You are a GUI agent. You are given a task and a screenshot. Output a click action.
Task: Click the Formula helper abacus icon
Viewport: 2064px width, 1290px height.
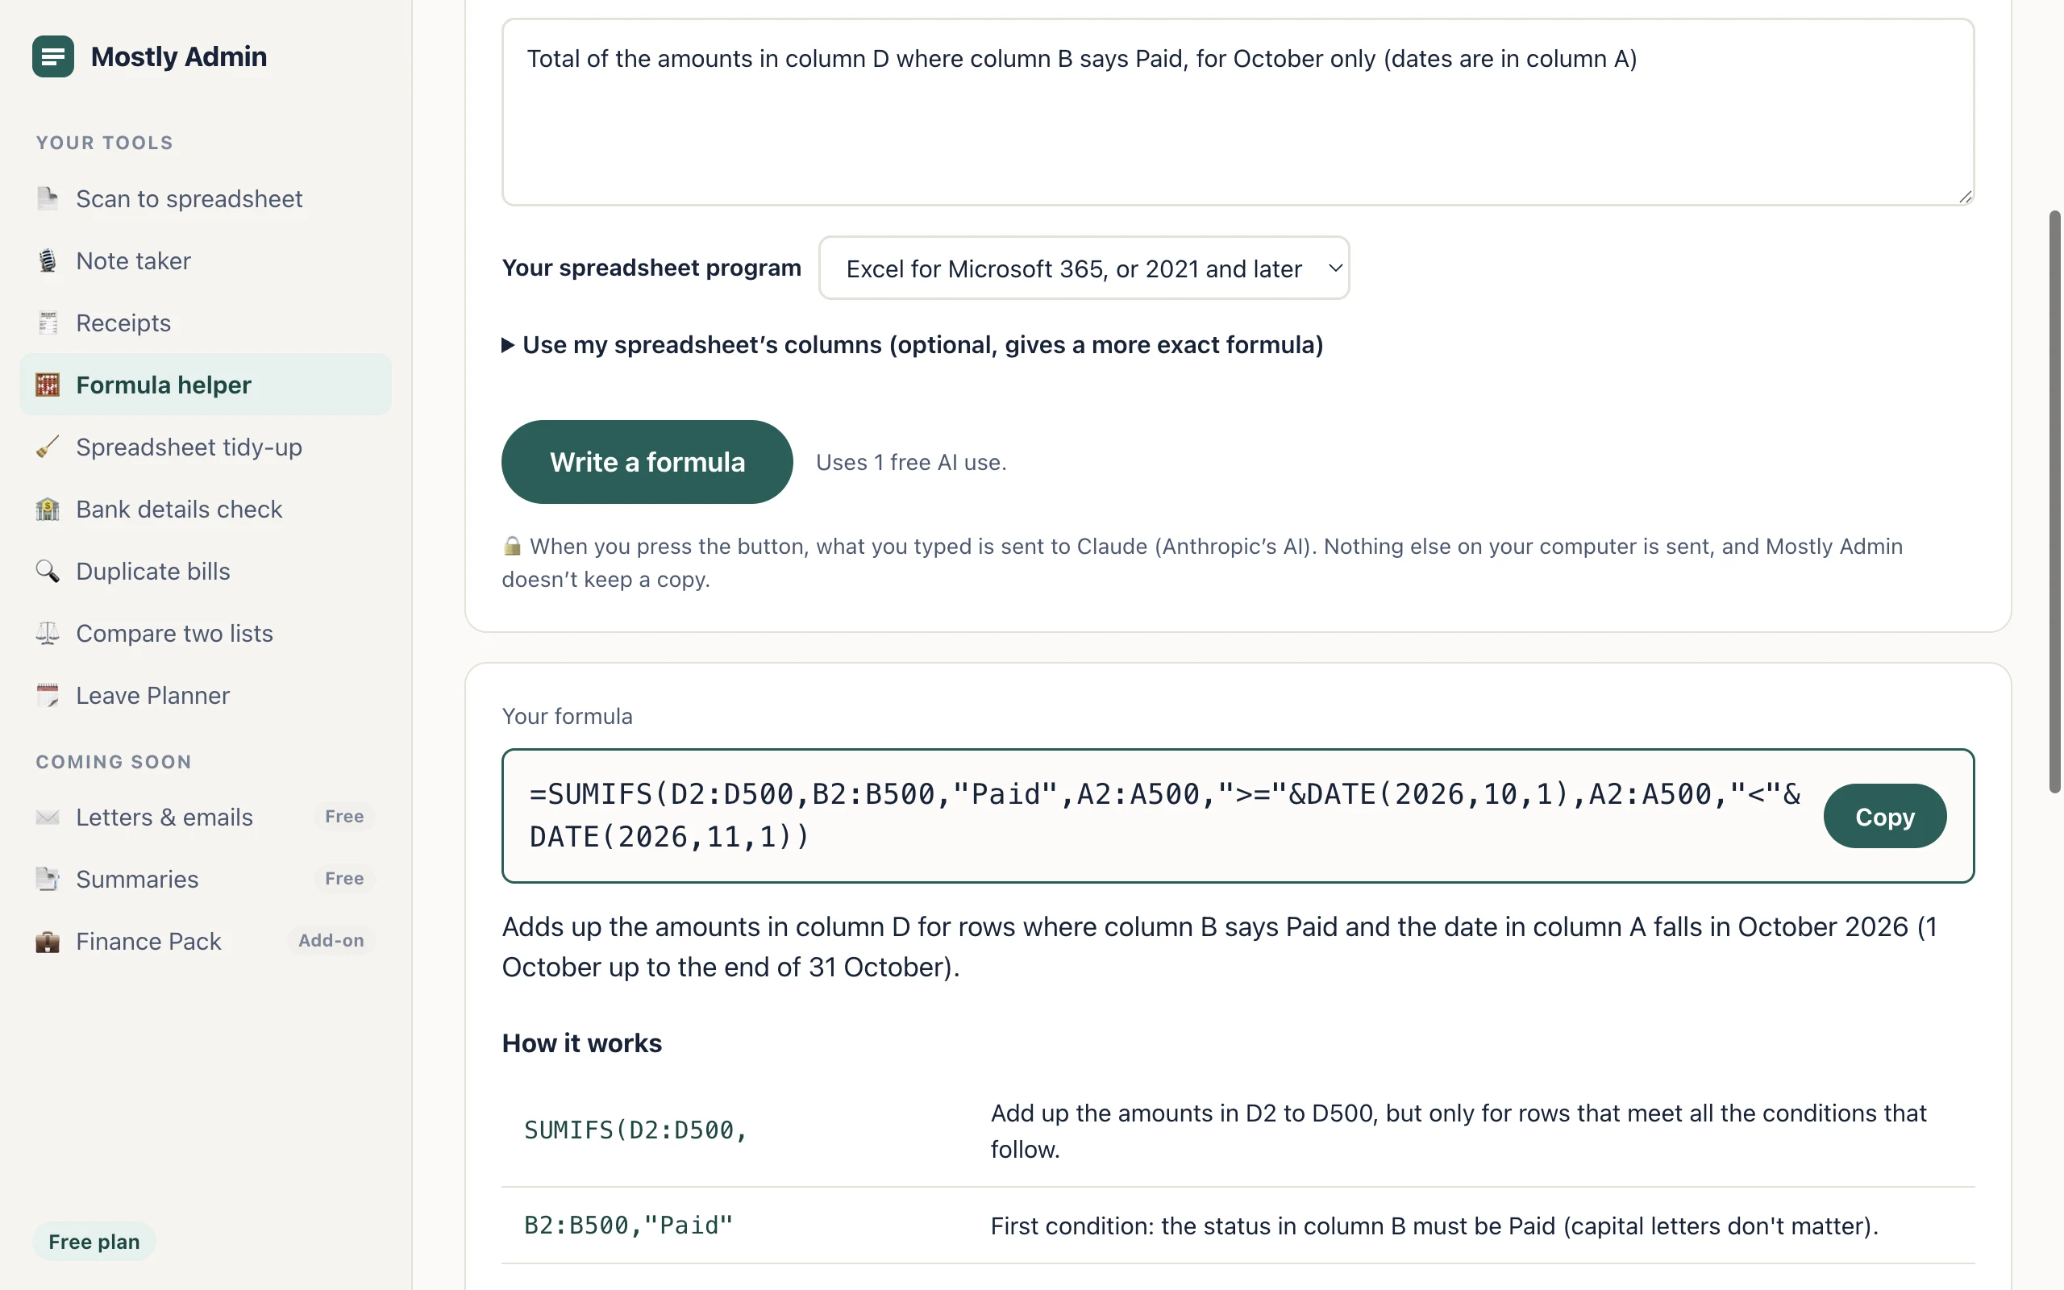click(48, 385)
